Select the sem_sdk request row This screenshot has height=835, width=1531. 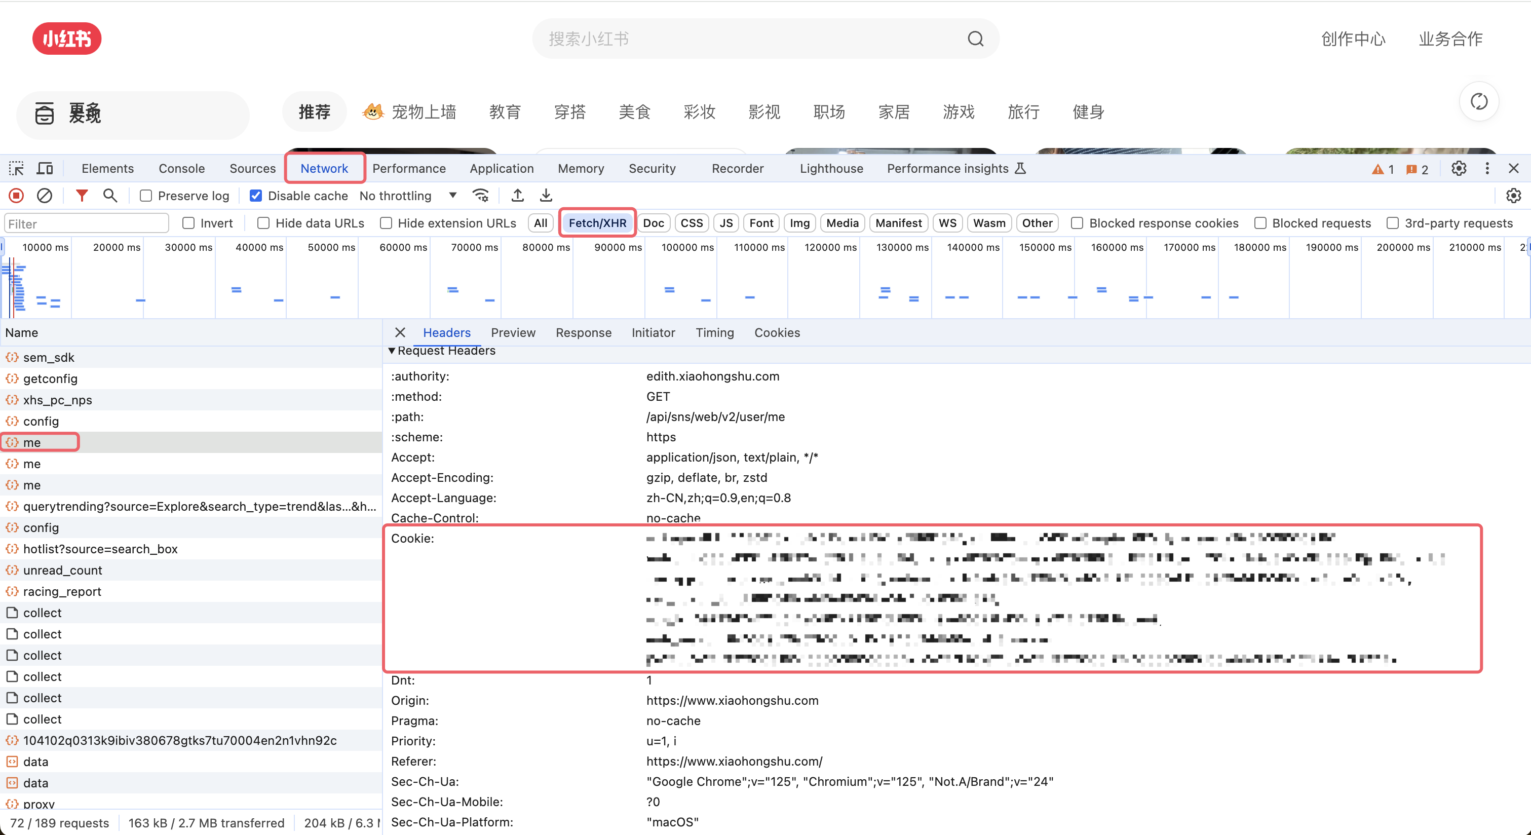(191, 357)
